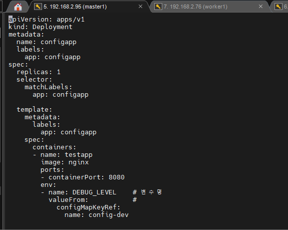
Task: Click the 'image: nginx' line
Action: click(65, 162)
